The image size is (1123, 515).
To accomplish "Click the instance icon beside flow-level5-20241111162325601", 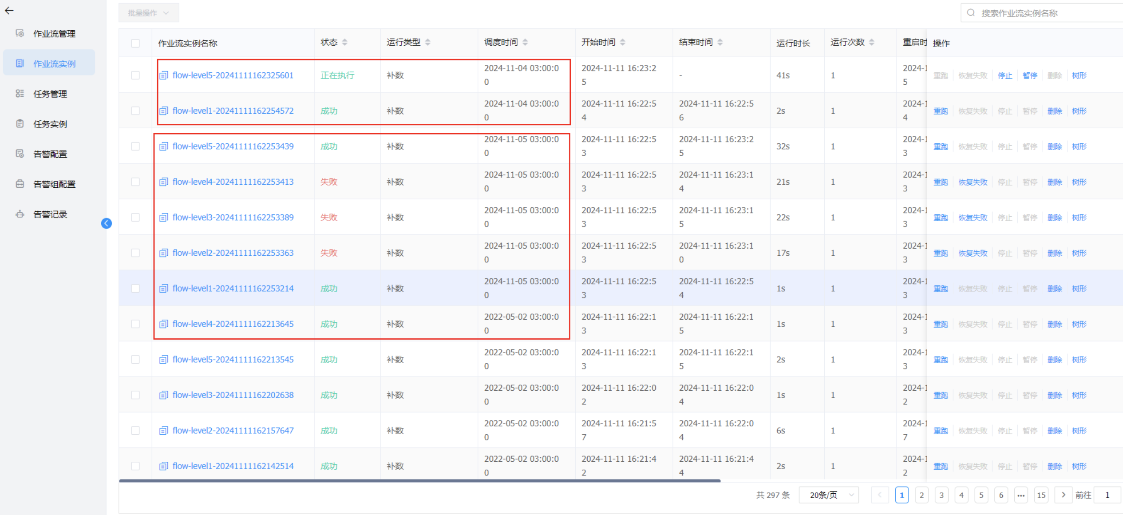I will click(x=164, y=75).
